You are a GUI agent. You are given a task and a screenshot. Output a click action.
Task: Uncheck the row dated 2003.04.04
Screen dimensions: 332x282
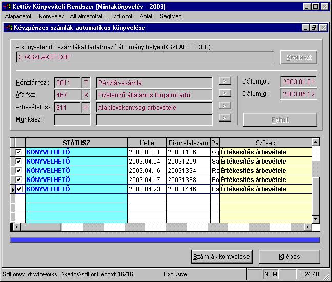18,161
